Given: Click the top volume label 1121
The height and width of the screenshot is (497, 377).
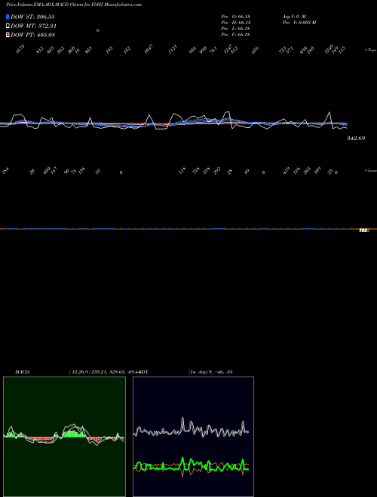Looking at the screenshot, I should pos(173,50).
